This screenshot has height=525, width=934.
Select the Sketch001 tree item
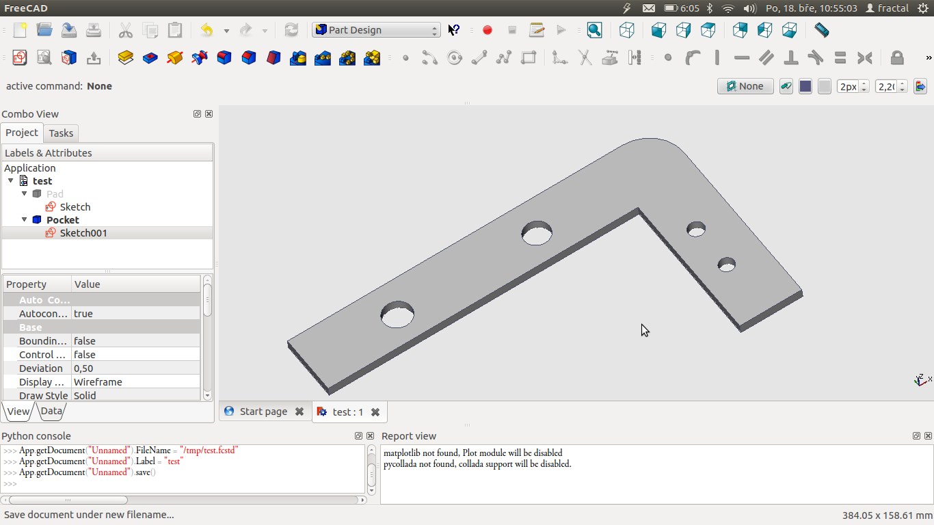pyautogui.click(x=83, y=233)
